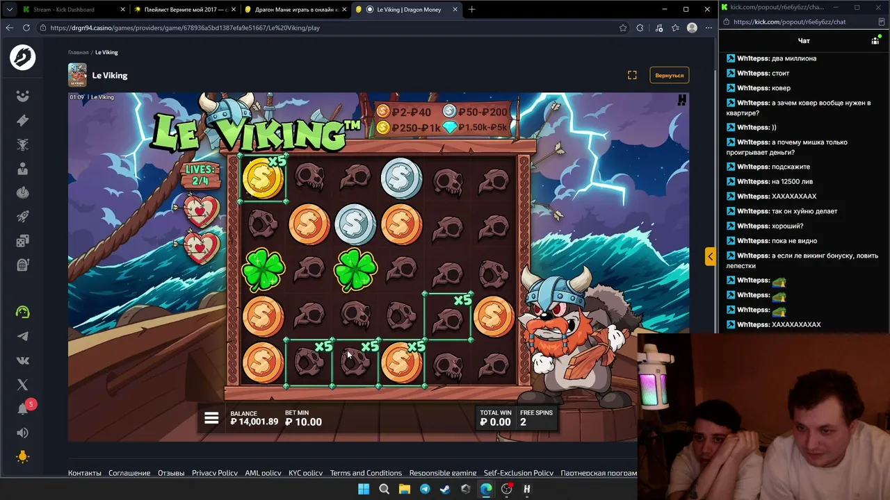Open the rocket games sidebar icon
This screenshot has width=890, height=500.
22,217
